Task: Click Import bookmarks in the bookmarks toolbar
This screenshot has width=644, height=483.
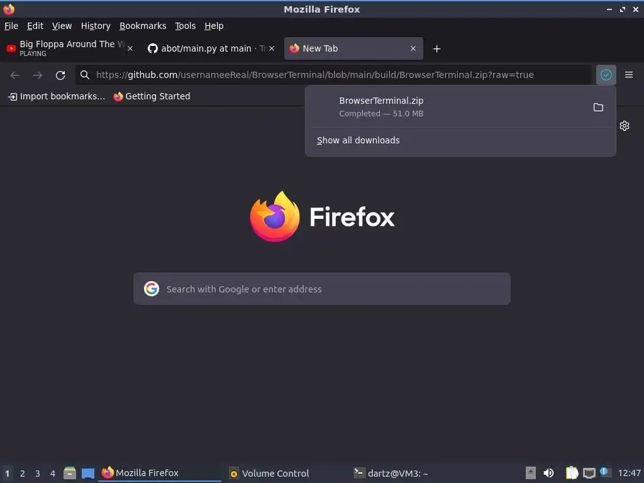Action: tap(57, 96)
